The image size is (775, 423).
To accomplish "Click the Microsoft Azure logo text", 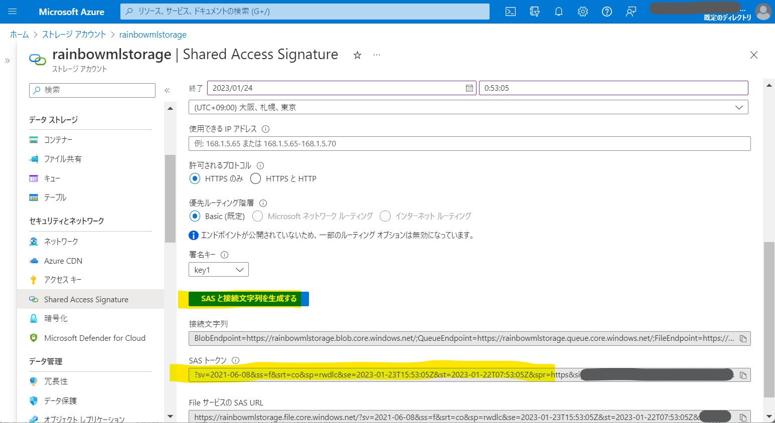I will click(72, 12).
